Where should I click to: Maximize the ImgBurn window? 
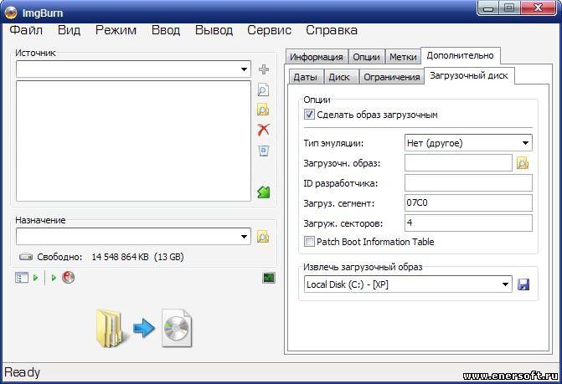509,8
